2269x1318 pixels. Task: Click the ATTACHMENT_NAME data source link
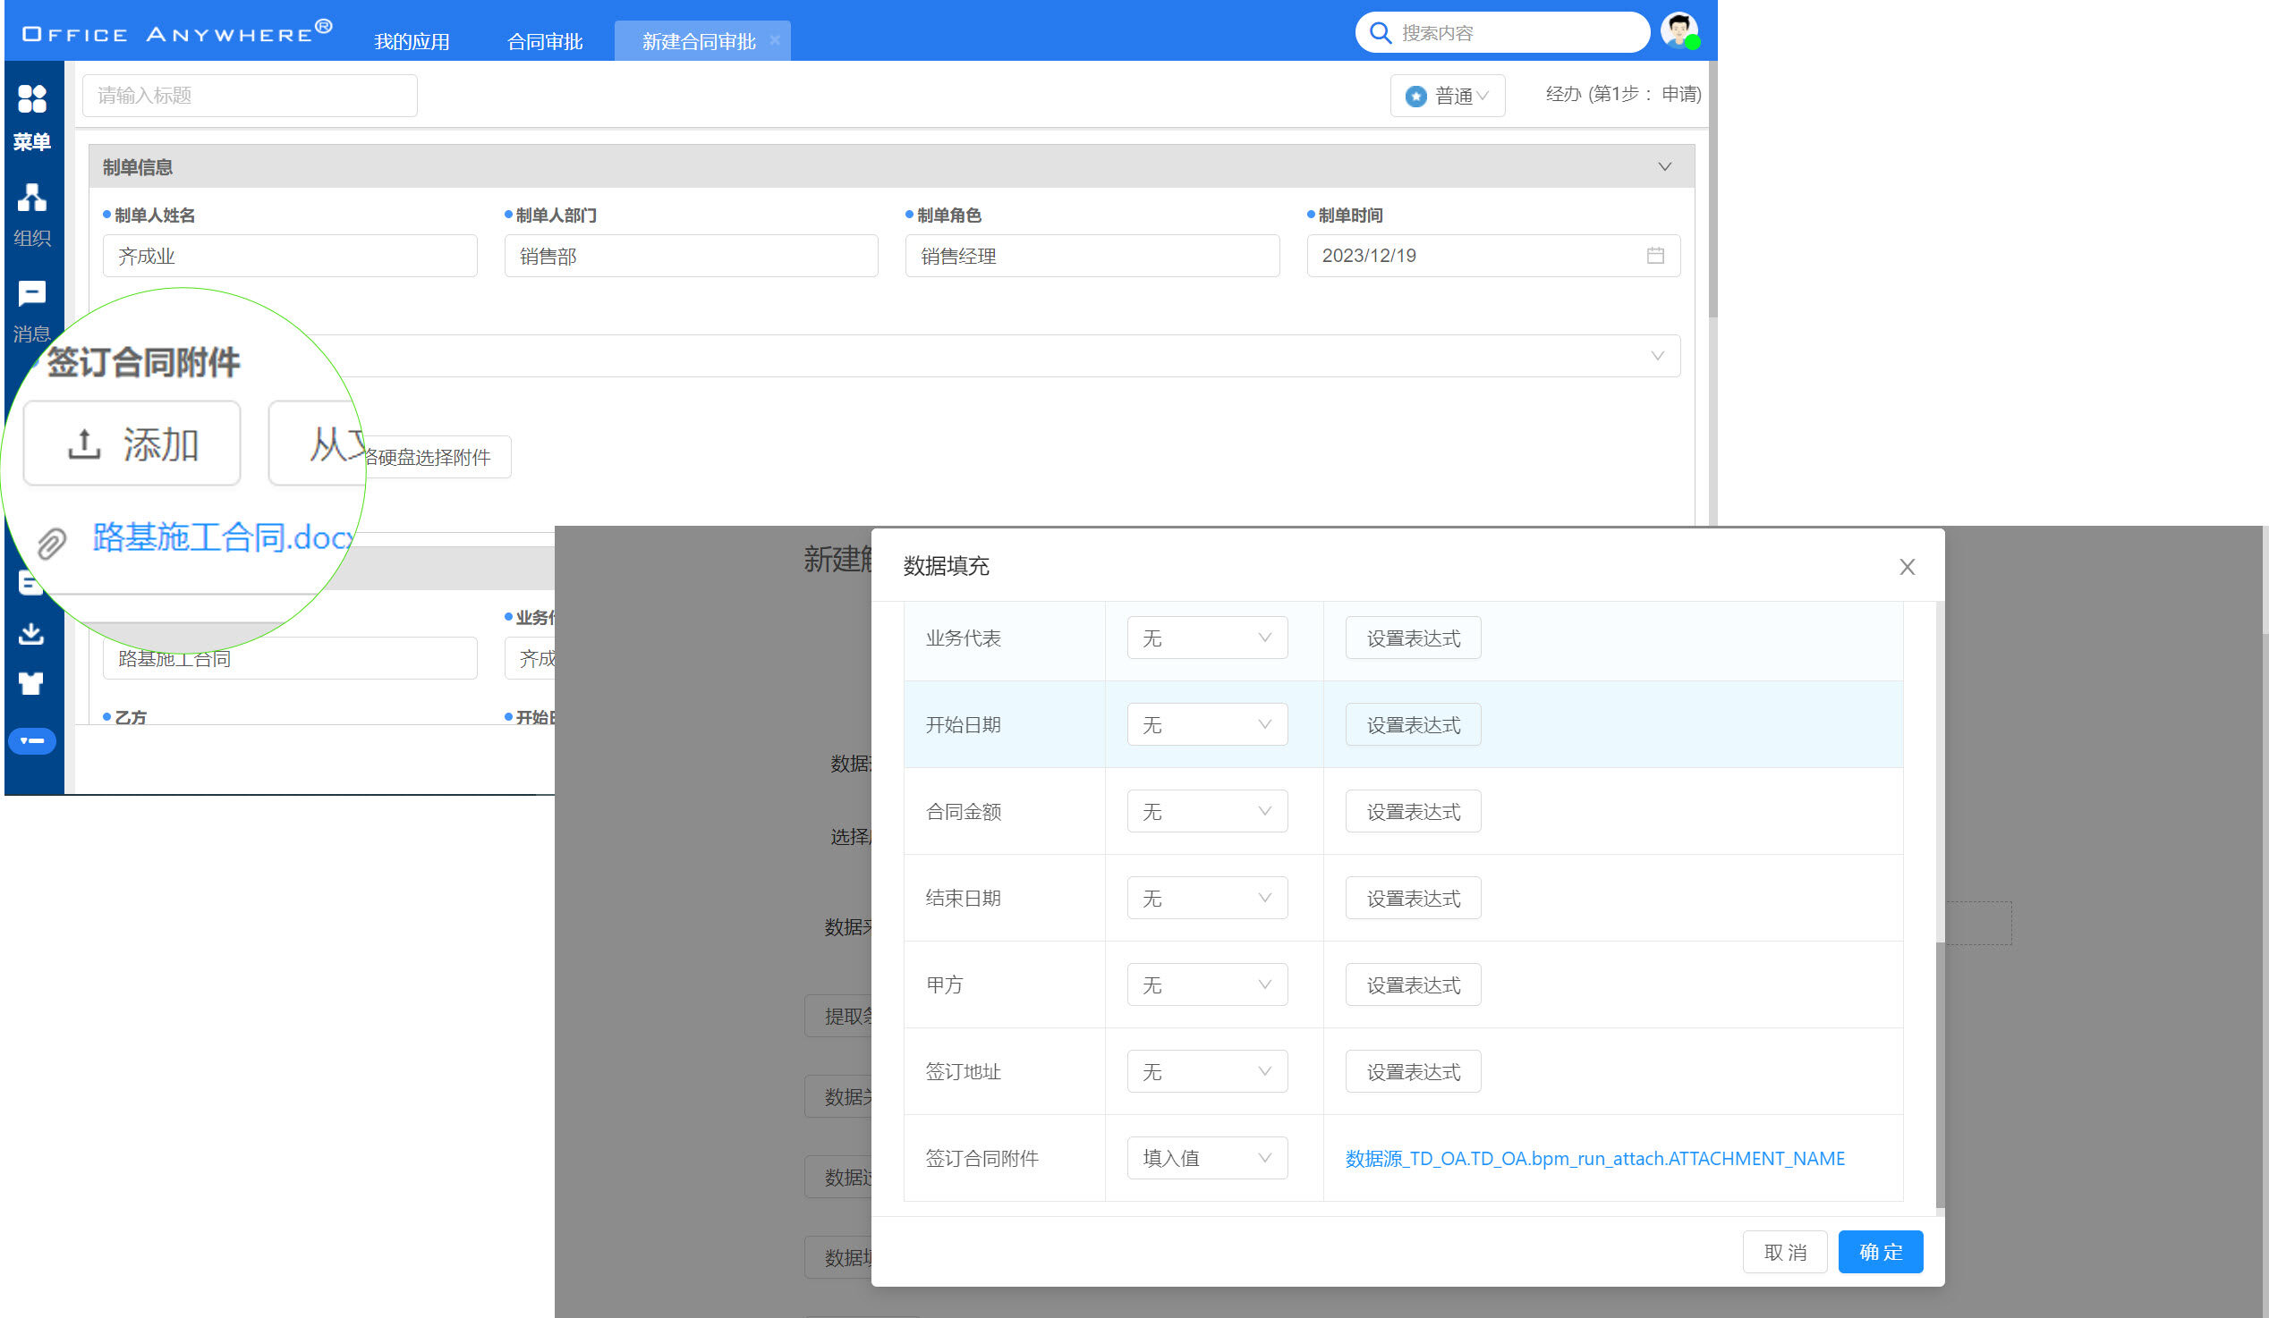pyautogui.click(x=1593, y=1158)
